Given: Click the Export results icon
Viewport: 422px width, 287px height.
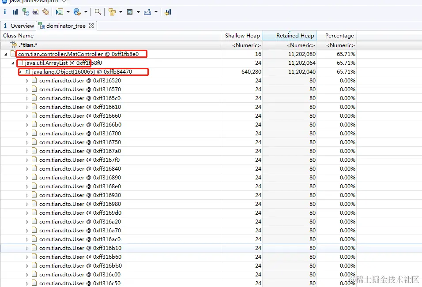Looking at the screenshot, I should point(147,12).
